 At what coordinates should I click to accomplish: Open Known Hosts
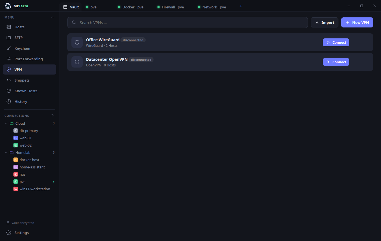[29, 91]
